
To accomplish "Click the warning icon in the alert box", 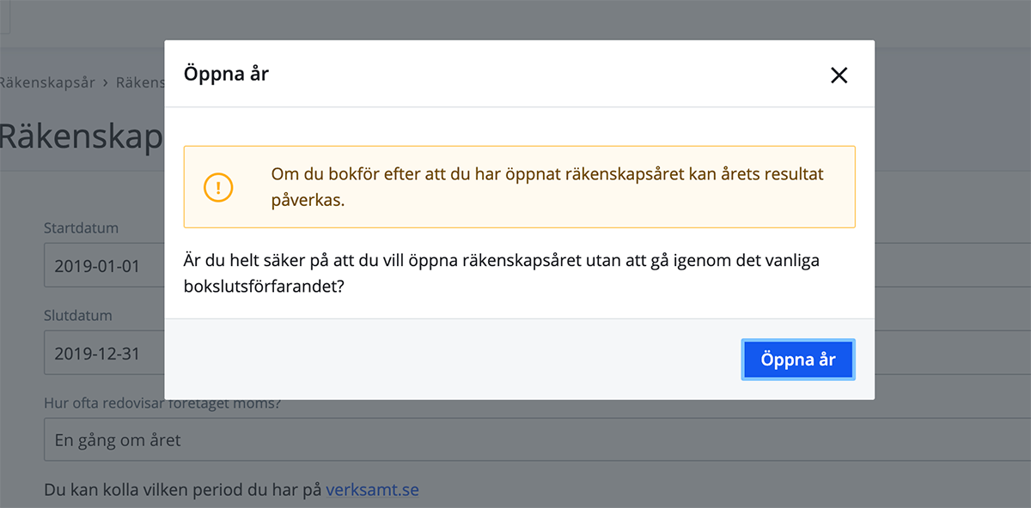I will (x=217, y=186).
